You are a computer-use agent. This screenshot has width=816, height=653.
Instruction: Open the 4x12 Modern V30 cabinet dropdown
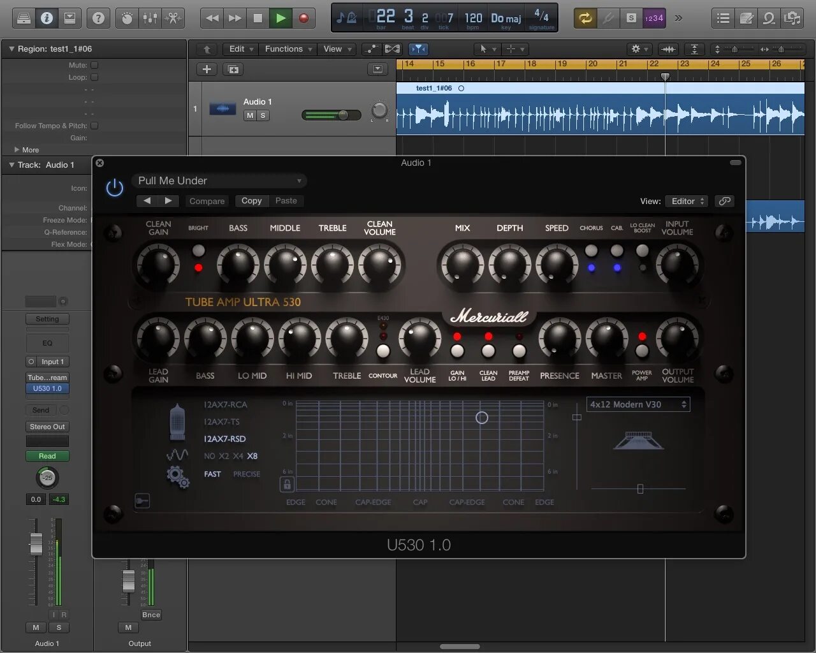(638, 404)
